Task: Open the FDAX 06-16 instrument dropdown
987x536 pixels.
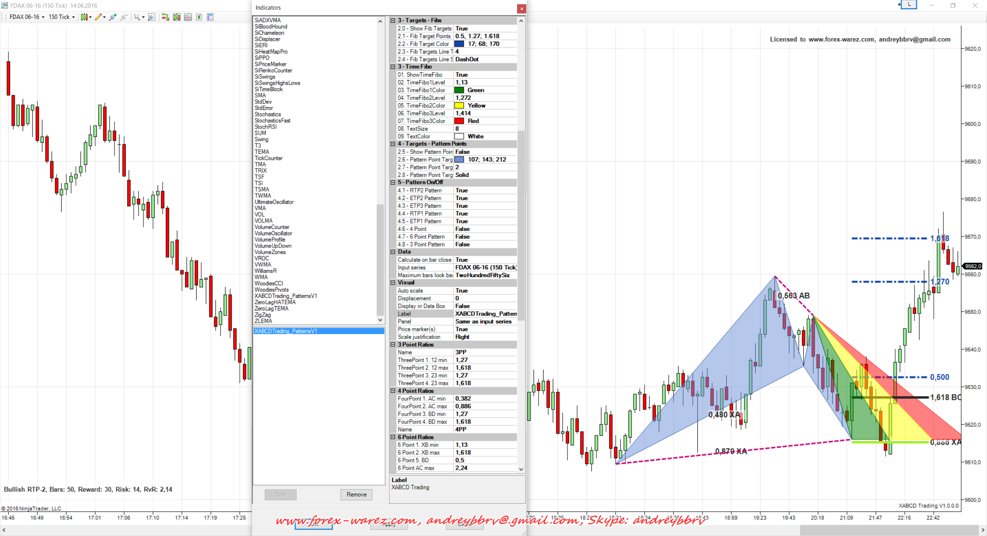Action: tap(27, 17)
